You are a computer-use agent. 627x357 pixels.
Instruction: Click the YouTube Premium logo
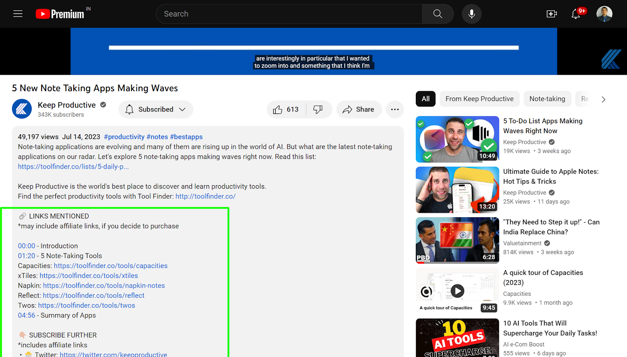point(60,14)
